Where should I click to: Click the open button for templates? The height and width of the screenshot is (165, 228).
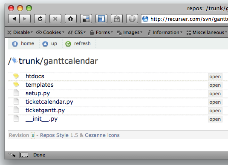[x=215, y=85]
